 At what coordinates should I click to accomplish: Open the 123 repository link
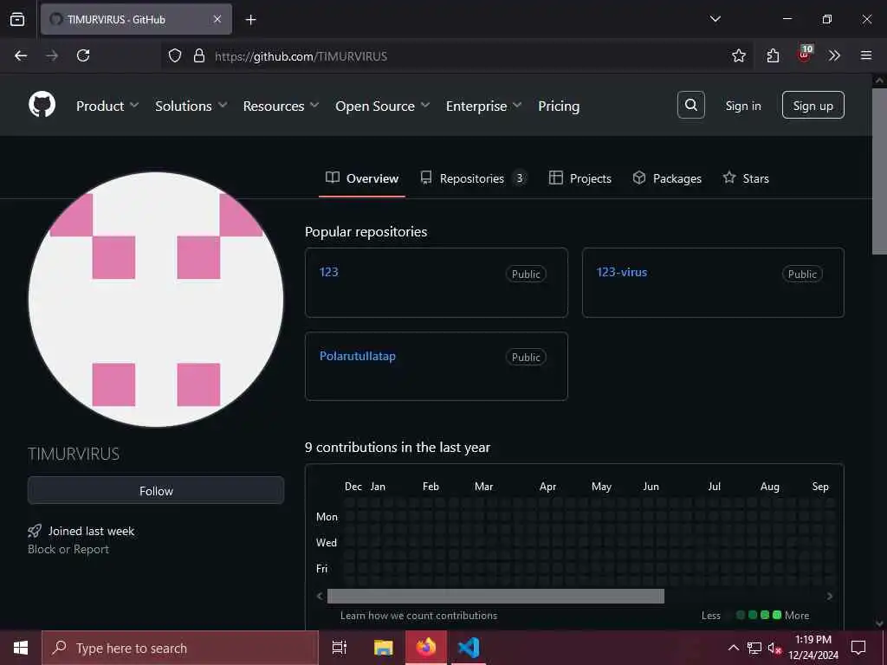[328, 272]
